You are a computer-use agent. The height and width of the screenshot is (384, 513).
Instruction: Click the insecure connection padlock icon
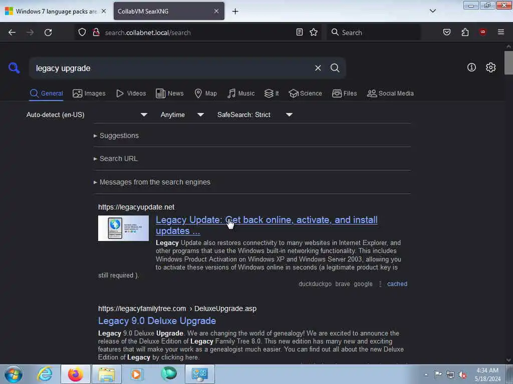pyautogui.click(x=96, y=32)
